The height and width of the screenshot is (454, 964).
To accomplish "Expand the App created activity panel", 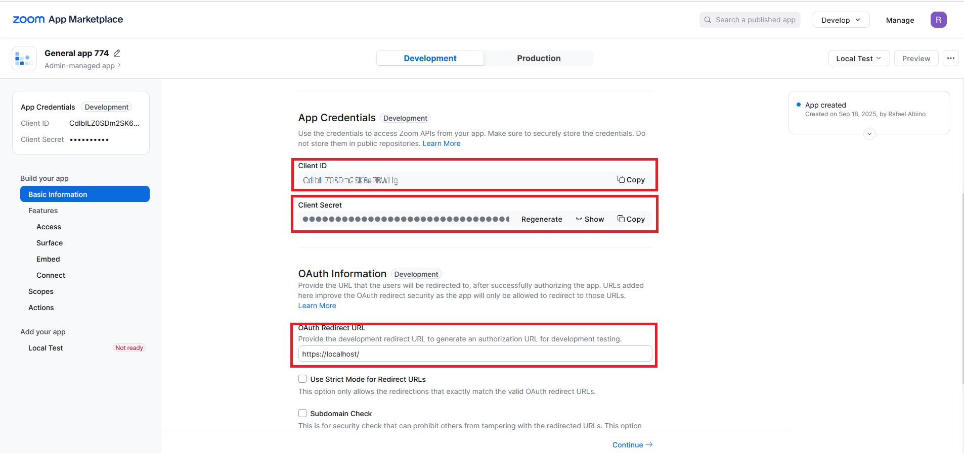I will [x=869, y=134].
